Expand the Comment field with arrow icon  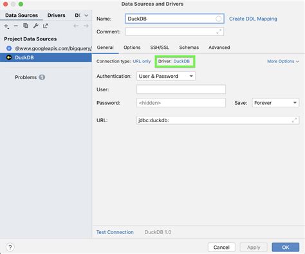point(219,32)
